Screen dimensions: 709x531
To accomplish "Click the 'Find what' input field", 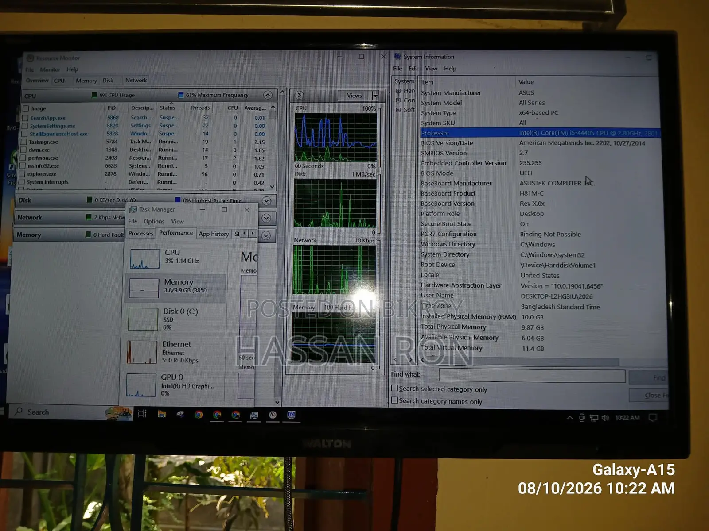I will click(532, 376).
